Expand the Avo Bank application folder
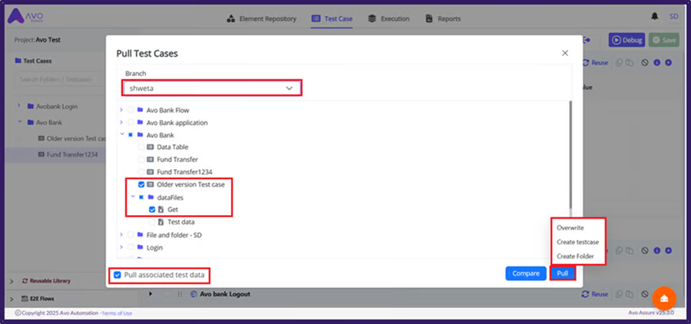The image size is (691, 324). [x=121, y=122]
